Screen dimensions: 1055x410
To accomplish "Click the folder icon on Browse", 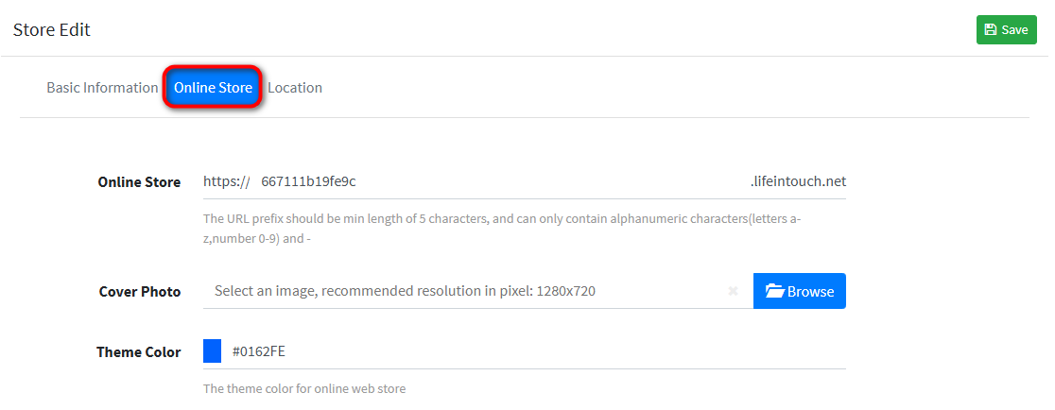I will [775, 292].
